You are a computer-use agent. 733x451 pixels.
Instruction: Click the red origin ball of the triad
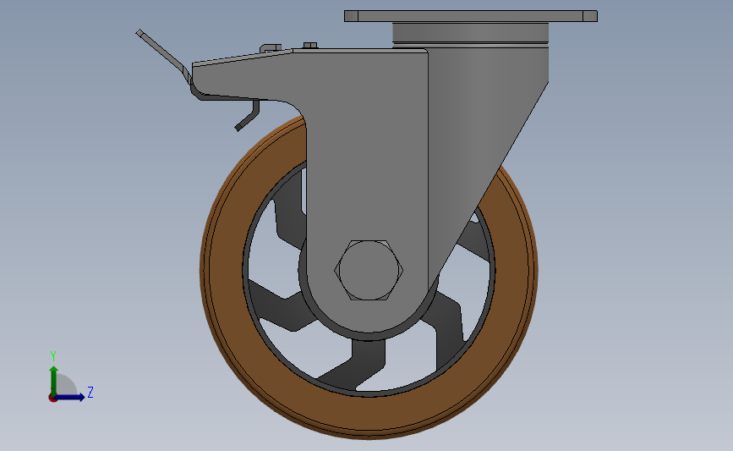pyautogui.click(x=52, y=399)
